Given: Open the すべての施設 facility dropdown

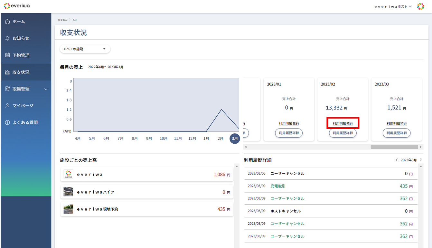Looking at the screenshot, I should coord(85,49).
